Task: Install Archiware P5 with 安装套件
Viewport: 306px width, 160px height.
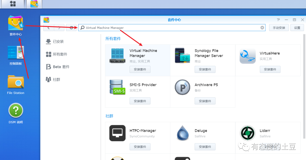Action: click(x=205, y=101)
